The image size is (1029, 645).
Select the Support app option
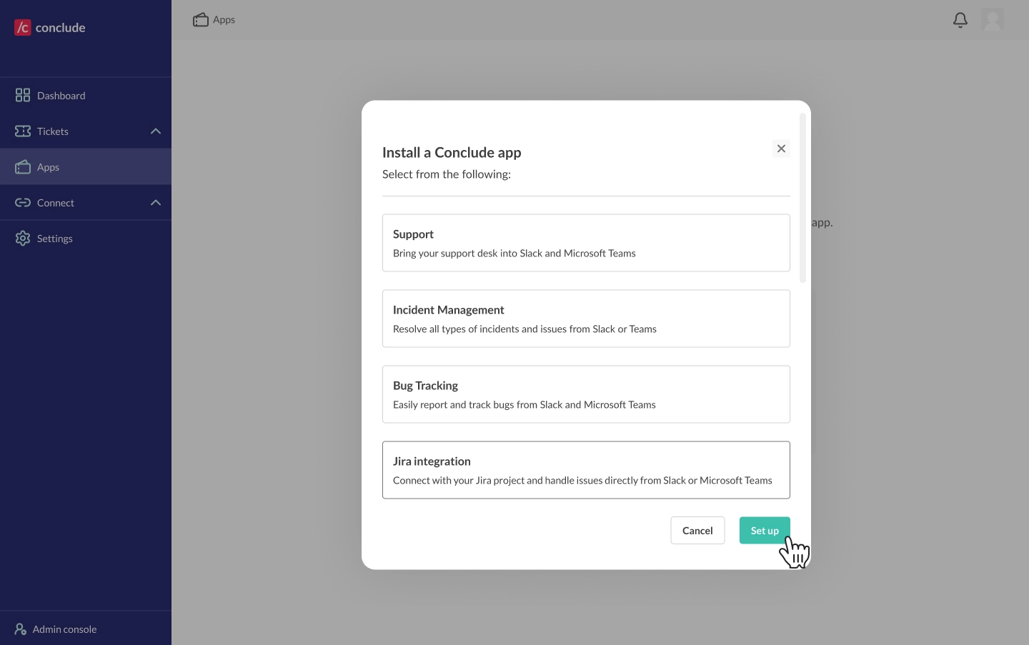point(586,243)
